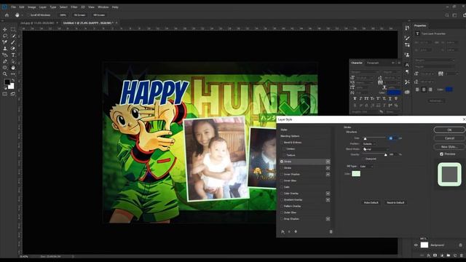Select the Horizontal Type tool
Image resolution: width=466 pixels, height=262 pixels.
(x=13, y=55)
